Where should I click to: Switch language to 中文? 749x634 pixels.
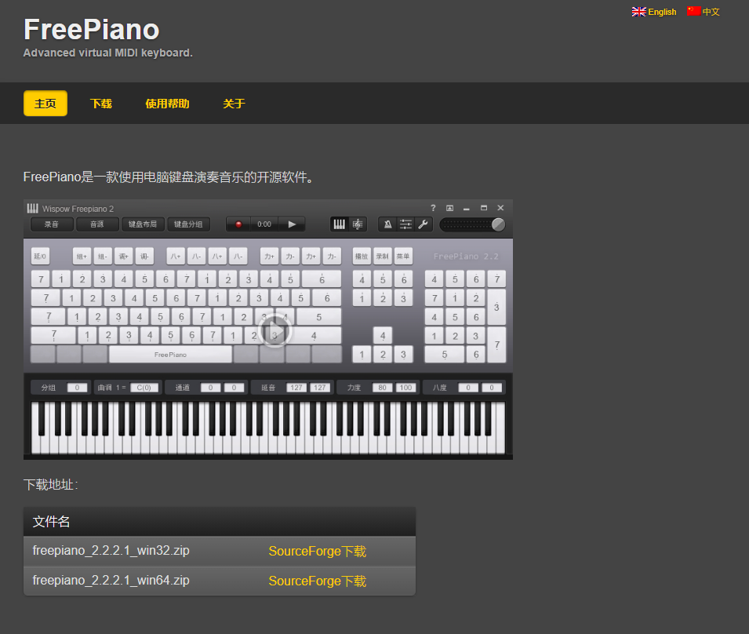click(711, 12)
